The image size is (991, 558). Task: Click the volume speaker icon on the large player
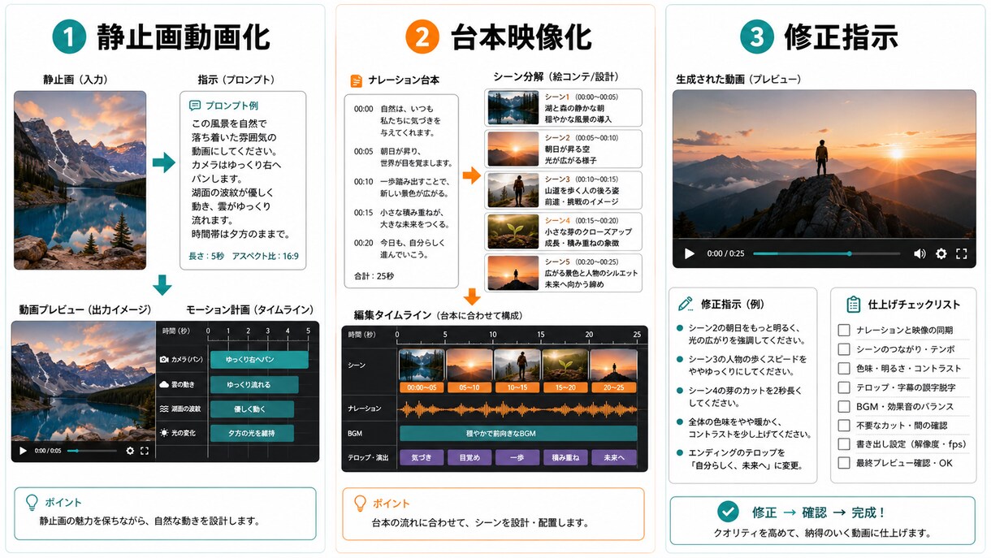(x=920, y=253)
